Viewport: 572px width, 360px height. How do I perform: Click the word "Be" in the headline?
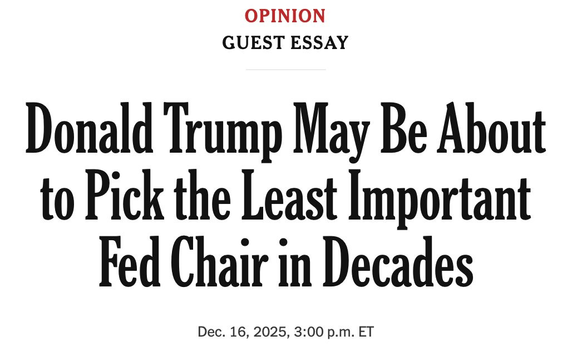click(403, 128)
